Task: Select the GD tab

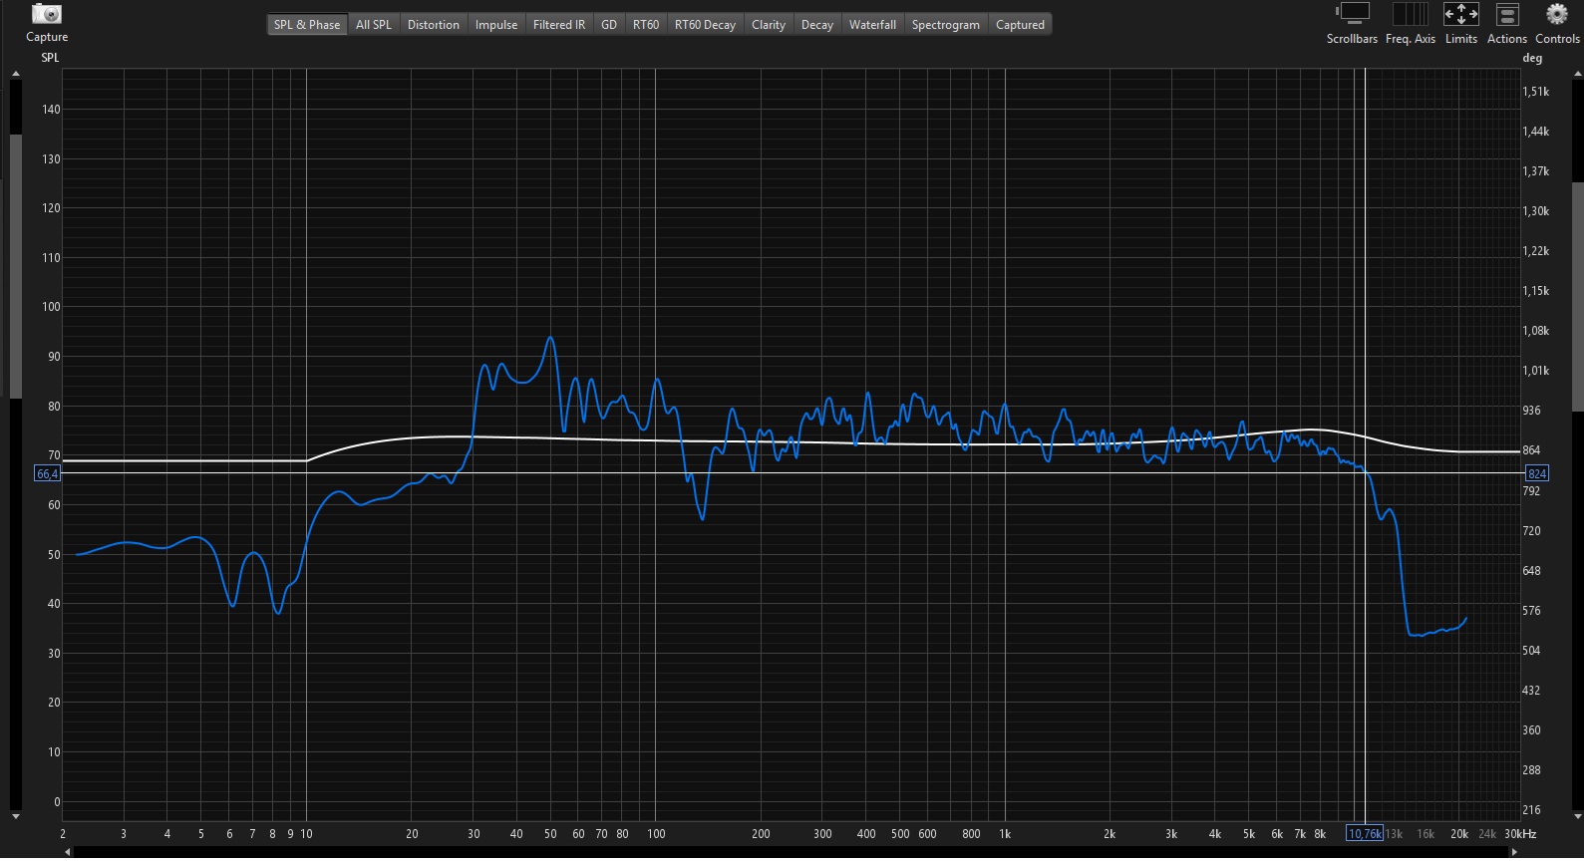Action: [609, 25]
